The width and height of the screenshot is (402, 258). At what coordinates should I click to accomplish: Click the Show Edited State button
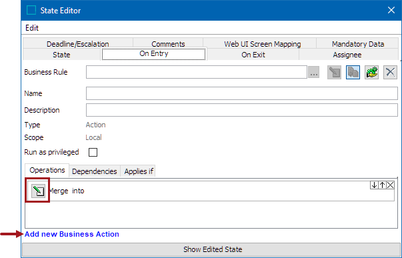pos(212,249)
